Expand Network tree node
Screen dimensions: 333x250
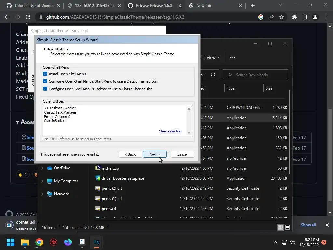click(x=42, y=194)
